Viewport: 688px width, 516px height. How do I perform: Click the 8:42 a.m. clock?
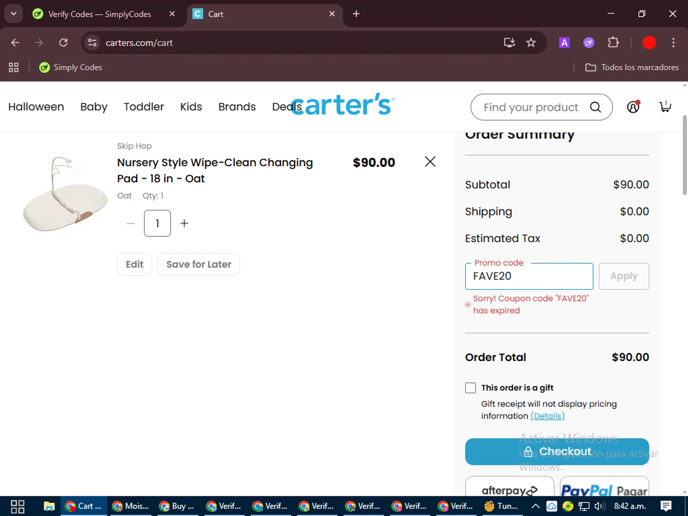point(630,506)
